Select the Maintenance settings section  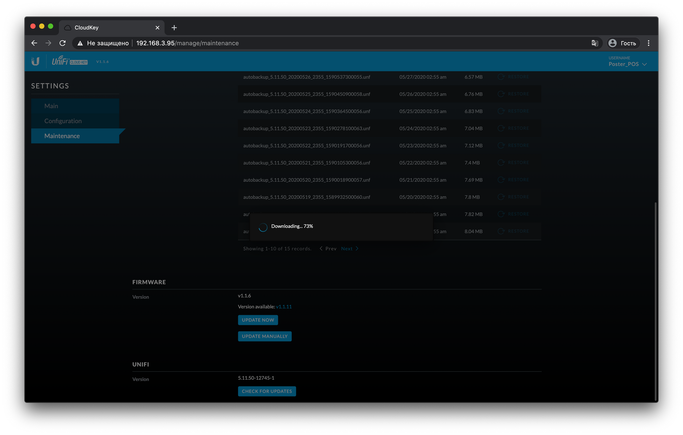[75, 136]
